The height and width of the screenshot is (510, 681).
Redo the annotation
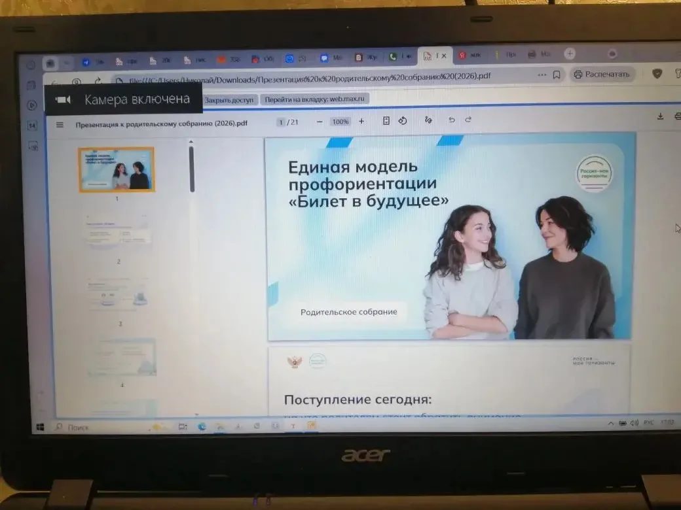[468, 119]
